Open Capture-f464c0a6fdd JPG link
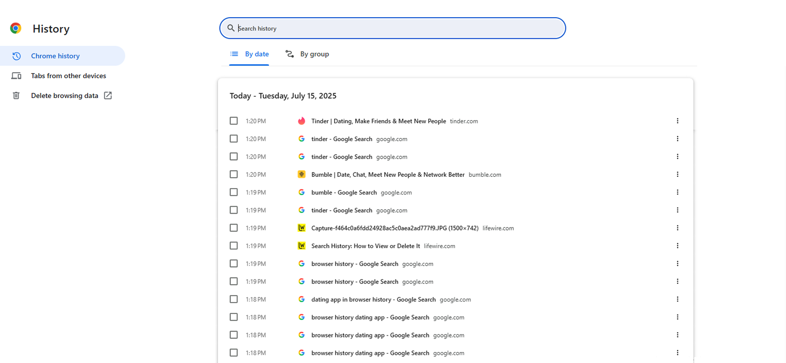This screenshot has height=363, width=786. [x=395, y=228]
